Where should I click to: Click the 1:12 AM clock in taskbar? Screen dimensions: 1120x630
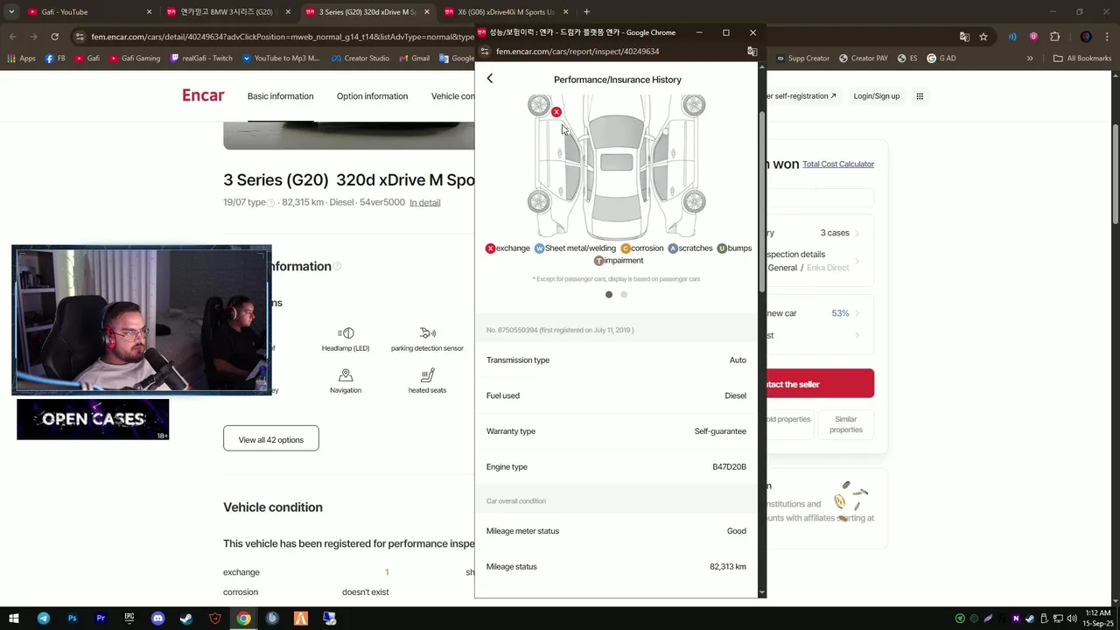click(1097, 613)
